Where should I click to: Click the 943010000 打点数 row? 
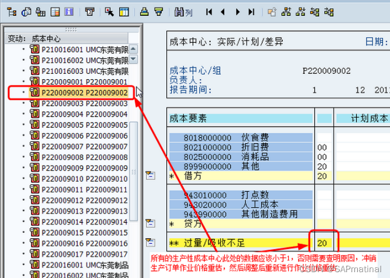click(241, 195)
